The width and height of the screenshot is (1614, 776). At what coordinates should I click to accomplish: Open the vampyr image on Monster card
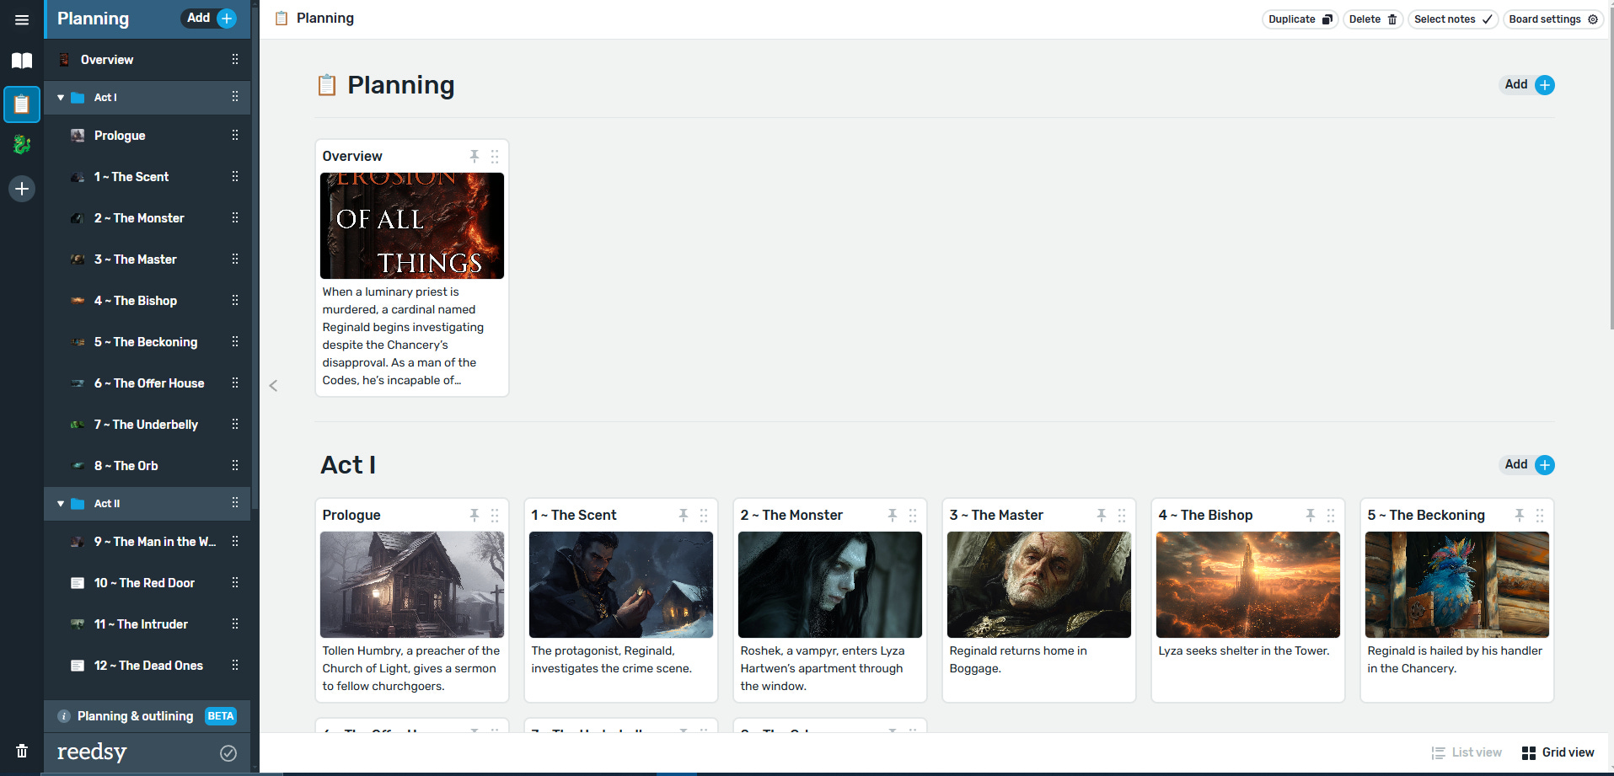830,585
